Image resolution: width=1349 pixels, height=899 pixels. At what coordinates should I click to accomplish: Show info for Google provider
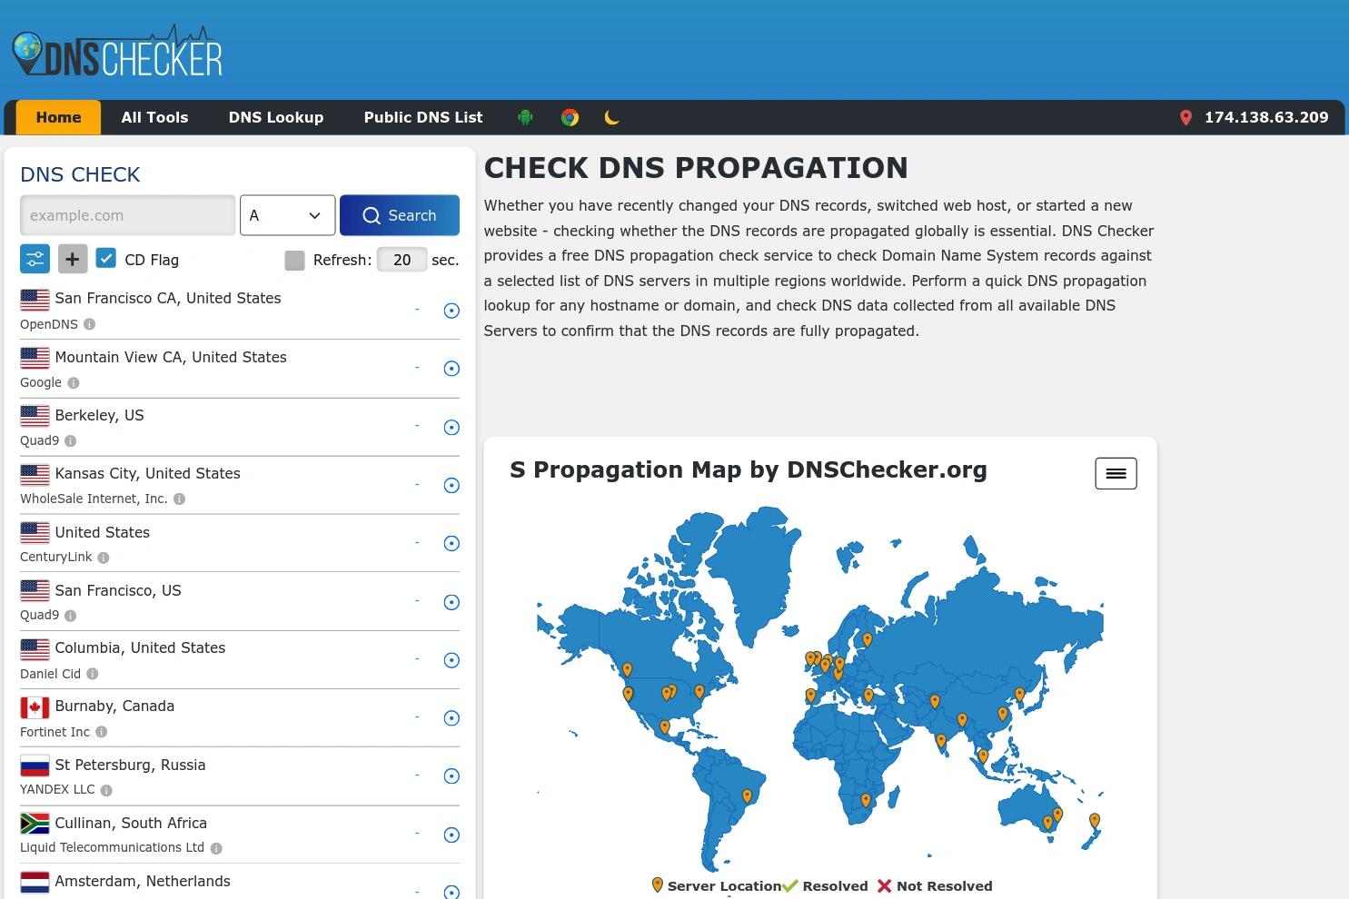point(74,382)
